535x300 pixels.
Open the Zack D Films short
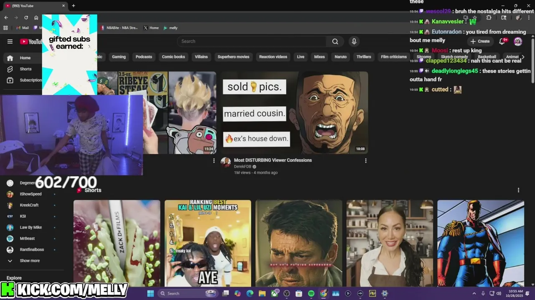point(117,243)
